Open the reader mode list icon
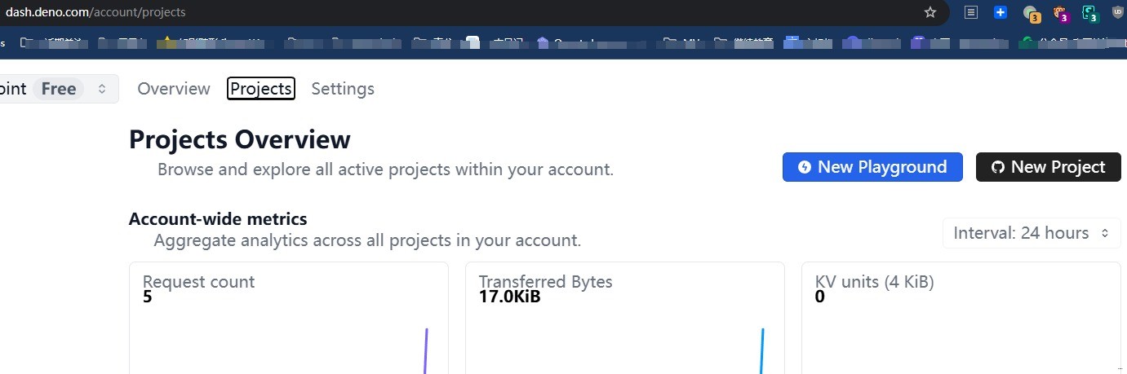 click(x=971, y=12)
